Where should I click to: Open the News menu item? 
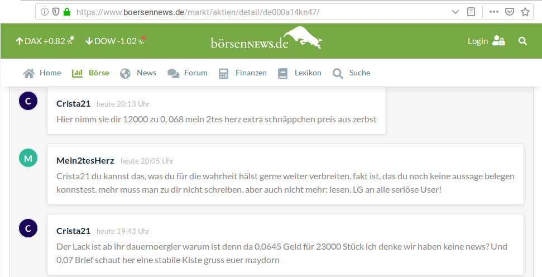click(x=147, y=73)
